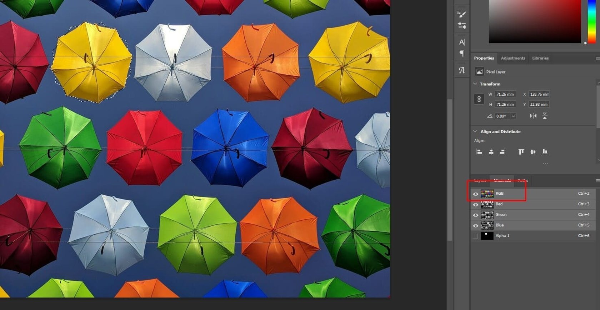Switch to the Layers tab
This screenshot has height=310, width=600.
tap(480, 180)
